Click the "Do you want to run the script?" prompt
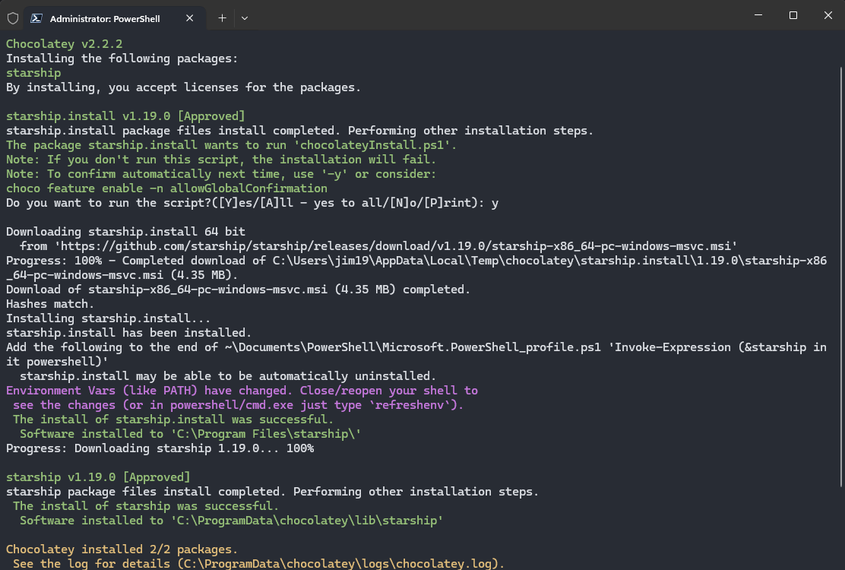This screenshot has height=570, width=845. [x=252, y=203]
